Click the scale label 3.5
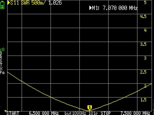This screenshot has width=154, height=115. pos(143,44)
